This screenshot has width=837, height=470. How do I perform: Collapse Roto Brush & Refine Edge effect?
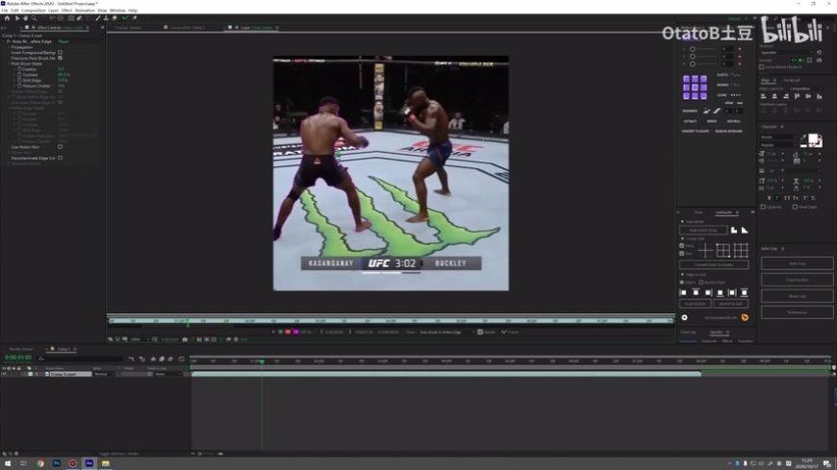coord(4,41)
